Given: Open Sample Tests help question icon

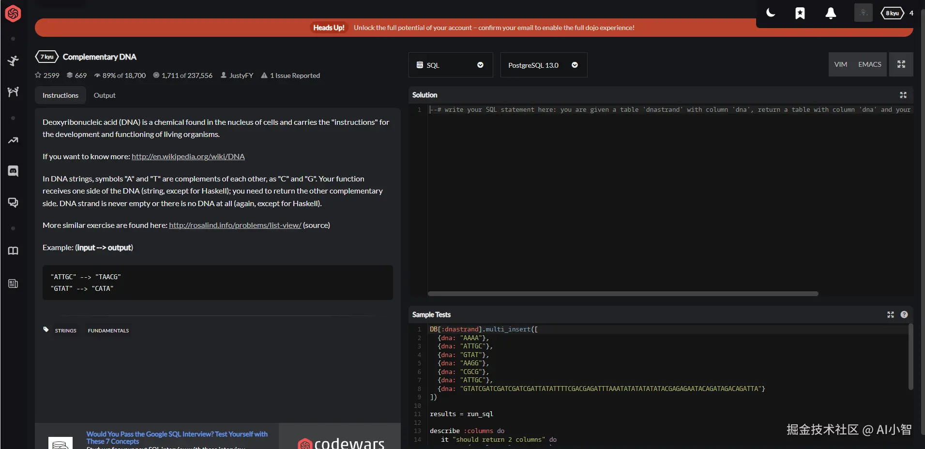Looking at the screenshot, I should (904, 314).
